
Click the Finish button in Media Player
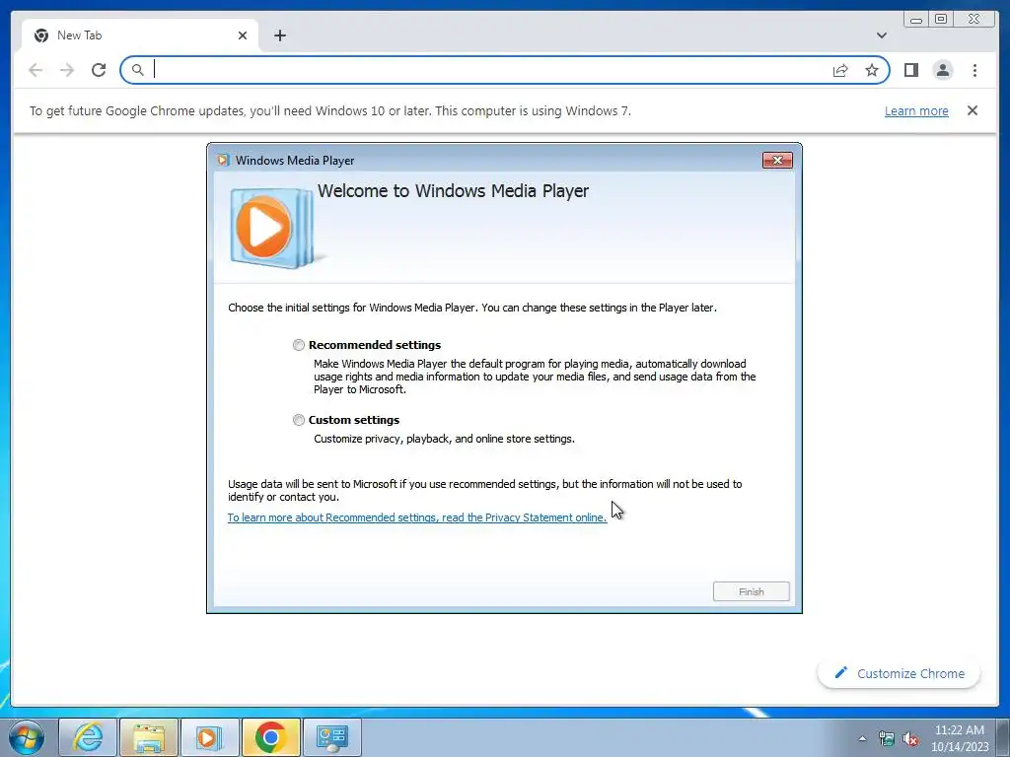(751, 591)
